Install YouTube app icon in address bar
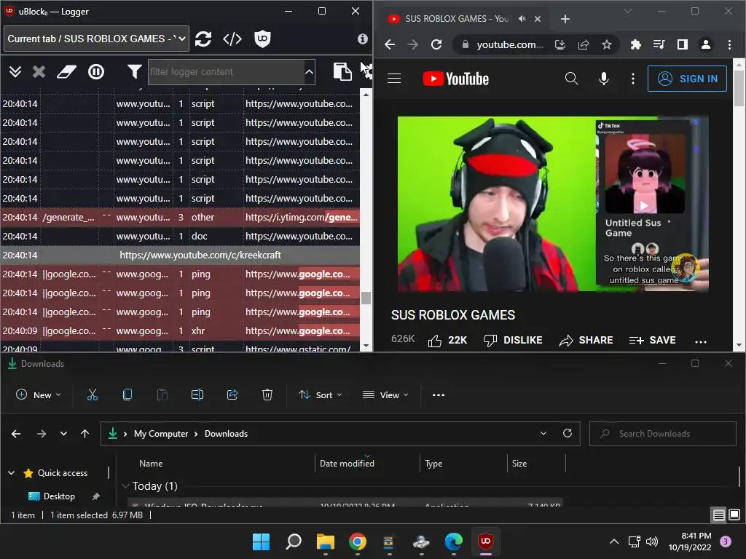The width and height of the screenshot is (746, 559). [560, 44]
